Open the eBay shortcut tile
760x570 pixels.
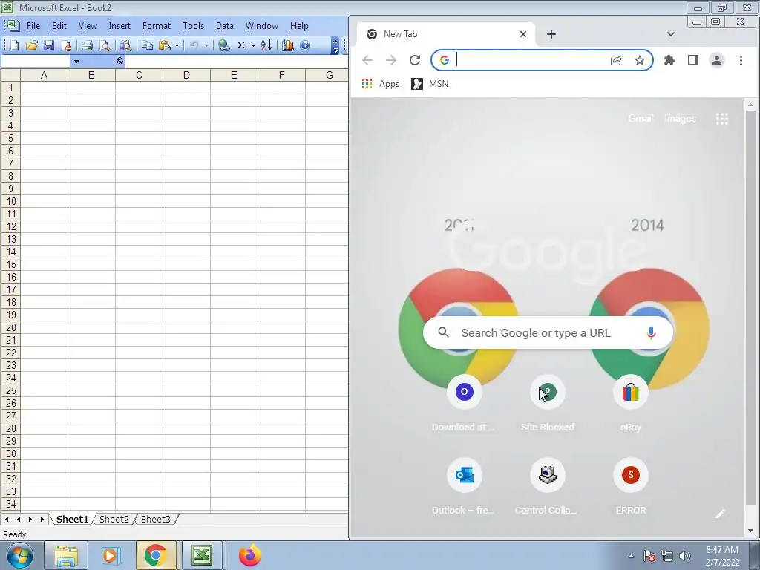tap(631, 403)
